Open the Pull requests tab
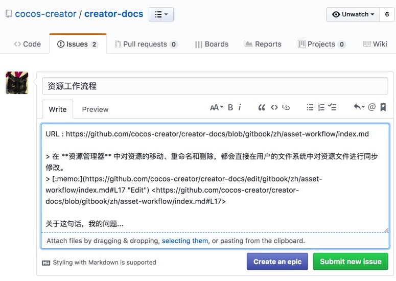This screenshot has width=396, height=281. tap(146, 44)
